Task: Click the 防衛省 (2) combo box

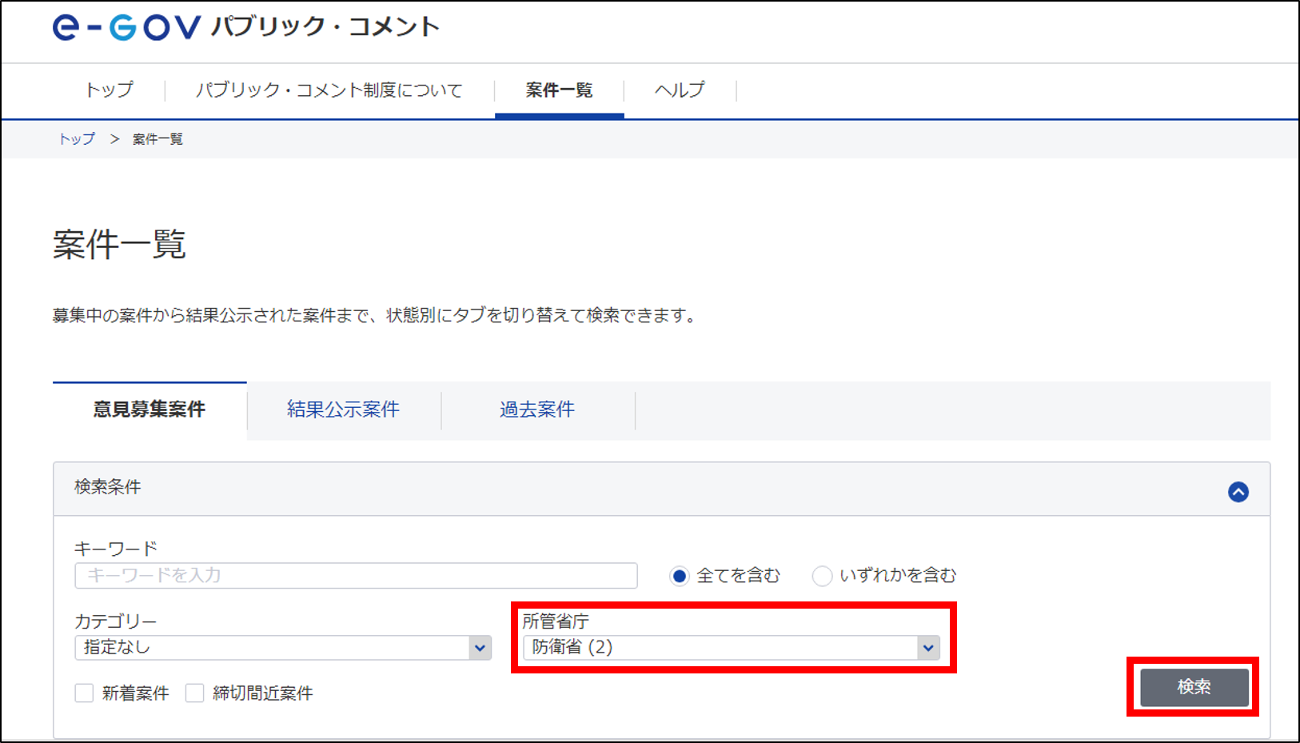Action: 731,648
